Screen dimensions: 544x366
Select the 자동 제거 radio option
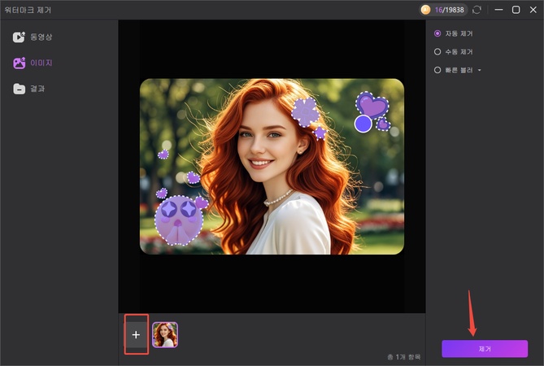click(x=437, y=33)
